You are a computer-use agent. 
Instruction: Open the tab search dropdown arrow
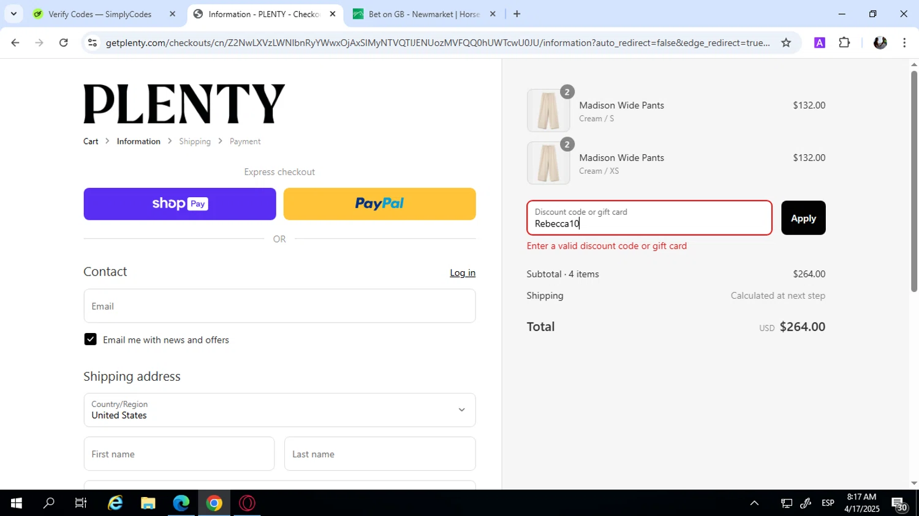(13, 13)
